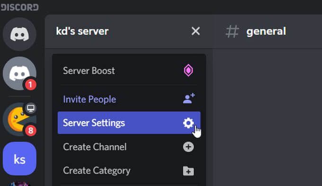Click the screen-share badge on Pac-Man server

pyautogui.click(x=31, y=108)
